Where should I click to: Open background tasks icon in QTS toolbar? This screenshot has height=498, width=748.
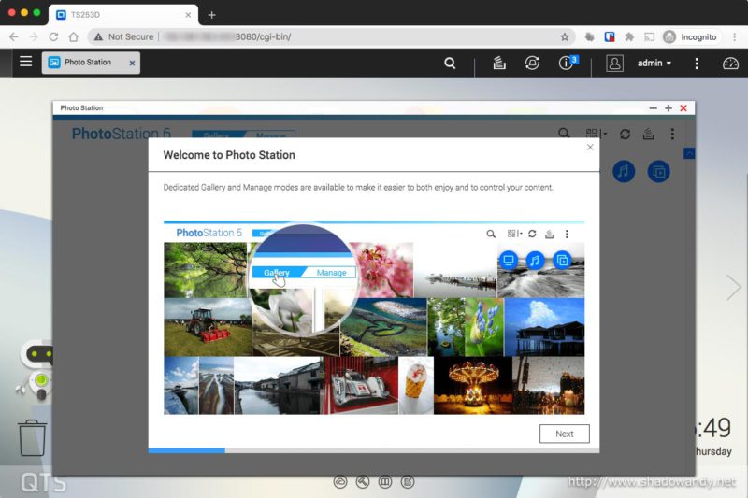point(499,64)
